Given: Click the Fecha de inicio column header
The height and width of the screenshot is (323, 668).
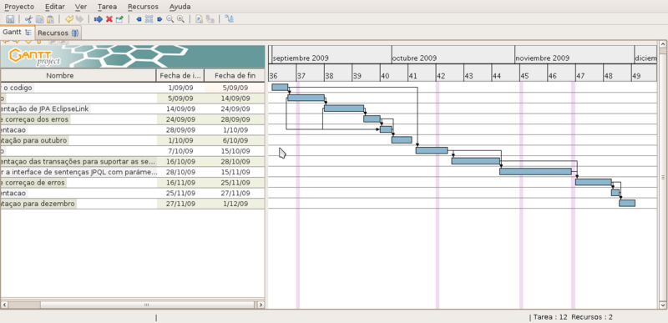Looking at the screenshot, I should [x=180, y=75].
